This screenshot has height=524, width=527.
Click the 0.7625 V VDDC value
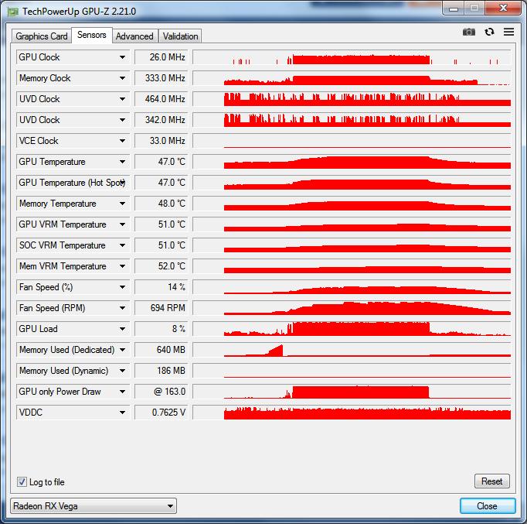pos(161,413)
